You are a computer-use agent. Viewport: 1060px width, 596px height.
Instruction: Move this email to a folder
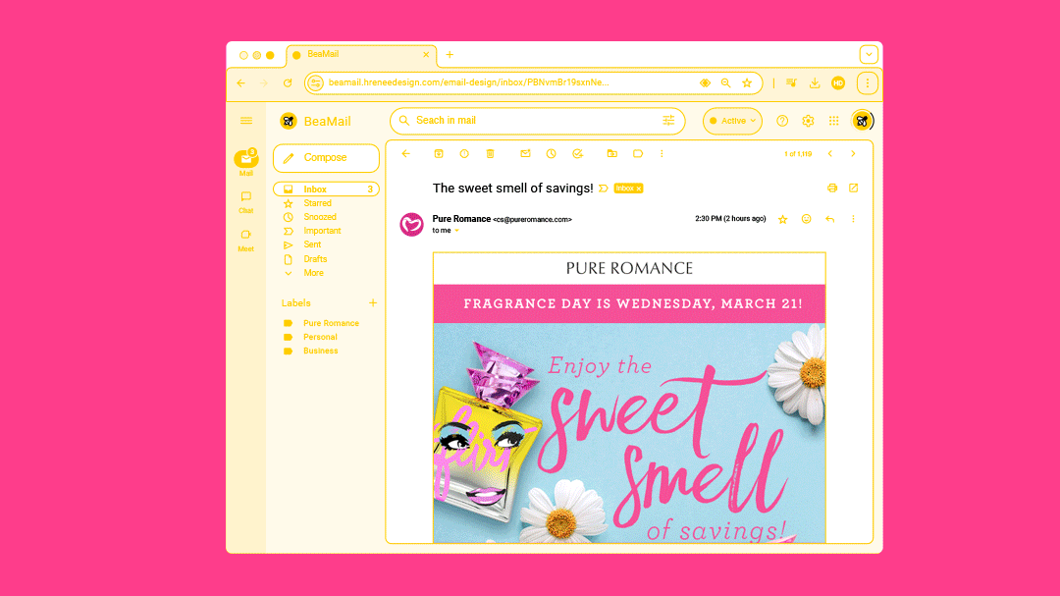point(611,153)
